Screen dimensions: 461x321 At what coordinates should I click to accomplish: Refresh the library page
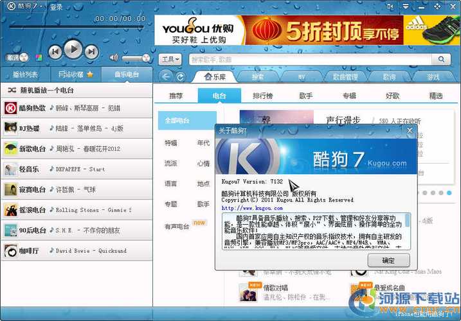180,77
